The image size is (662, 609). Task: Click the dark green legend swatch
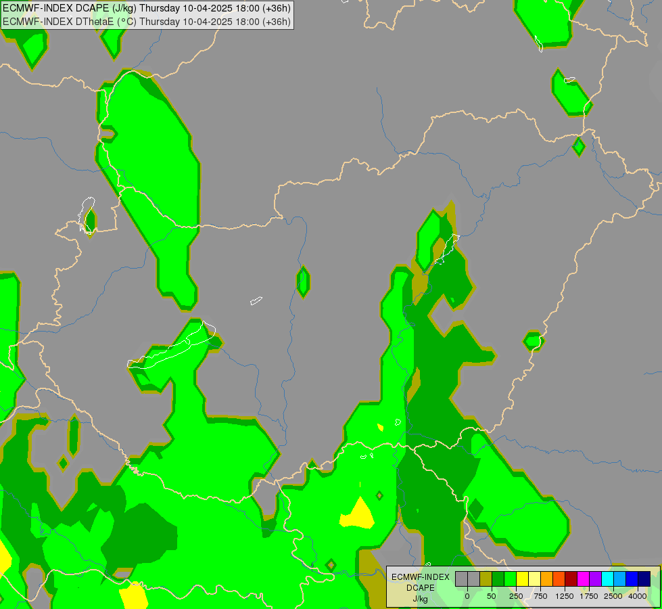(x=498, y=579)
